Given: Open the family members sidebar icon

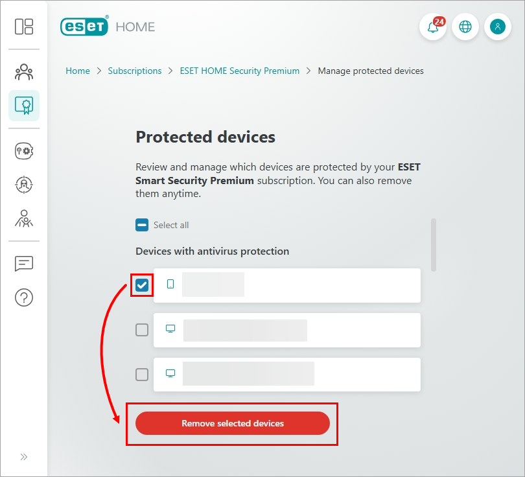Looking at the screenshot, I should (x=24, y=71).
